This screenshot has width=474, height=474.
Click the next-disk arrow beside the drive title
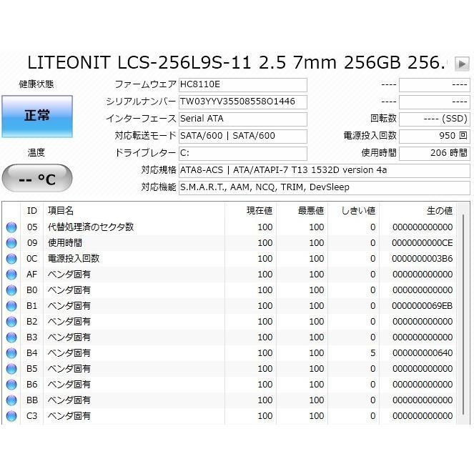pyautogui.click(x=462, y=64)
